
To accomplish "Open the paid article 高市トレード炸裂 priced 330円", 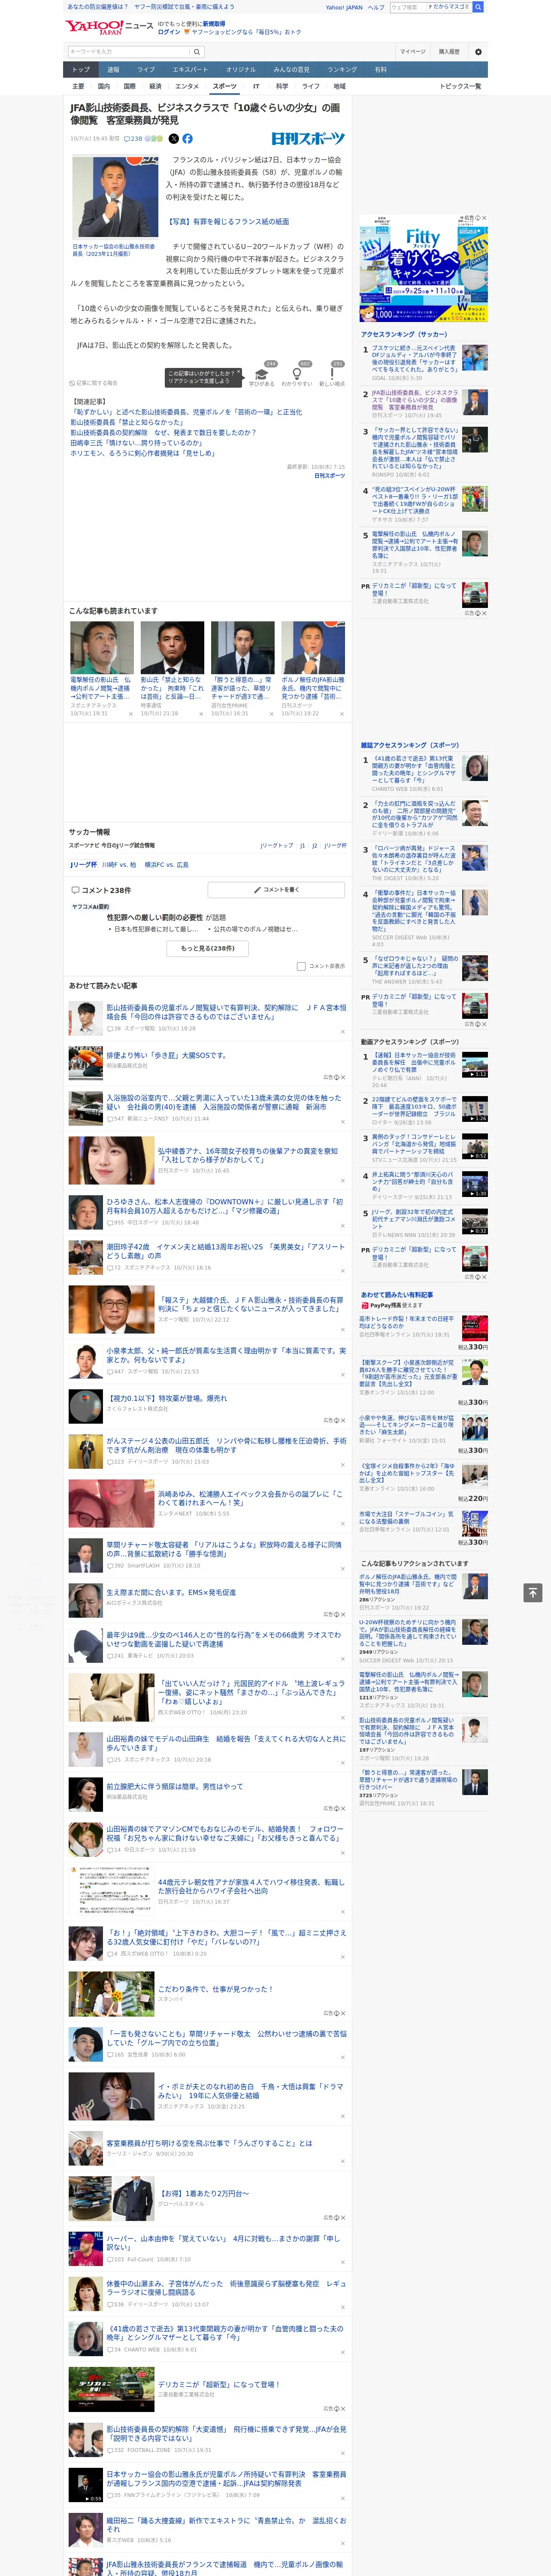I will click(x=407, y=1323).
